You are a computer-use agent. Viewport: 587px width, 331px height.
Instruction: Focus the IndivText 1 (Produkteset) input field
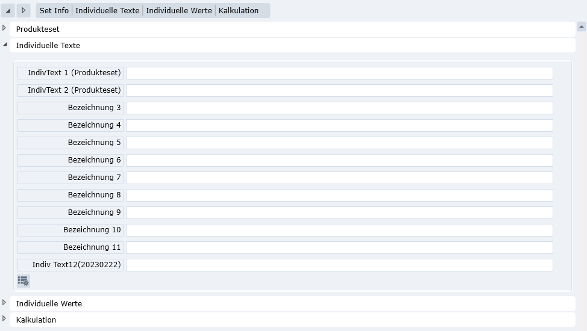click(x=339, y=73)
